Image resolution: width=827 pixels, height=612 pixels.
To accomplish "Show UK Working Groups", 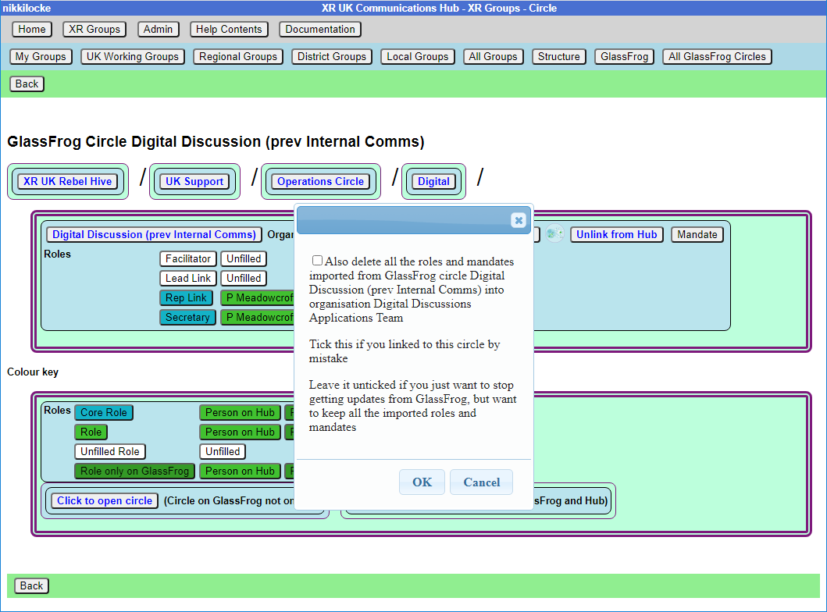I will [133, 57].
